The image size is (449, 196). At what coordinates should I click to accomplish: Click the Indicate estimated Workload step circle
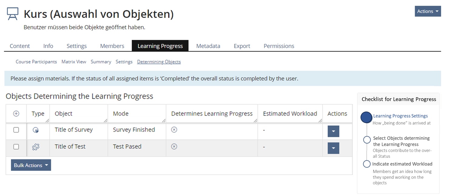(367, 164)
